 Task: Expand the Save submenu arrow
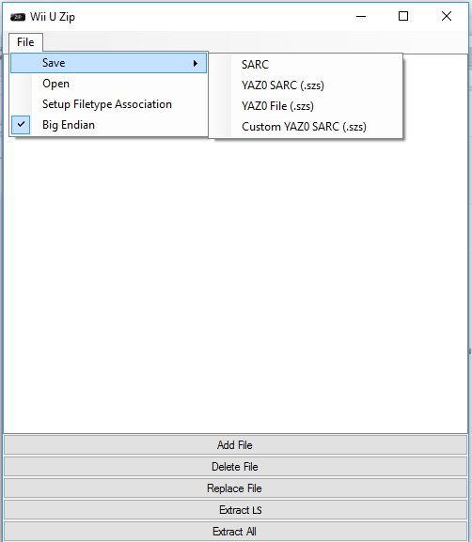tap(196, 63)
